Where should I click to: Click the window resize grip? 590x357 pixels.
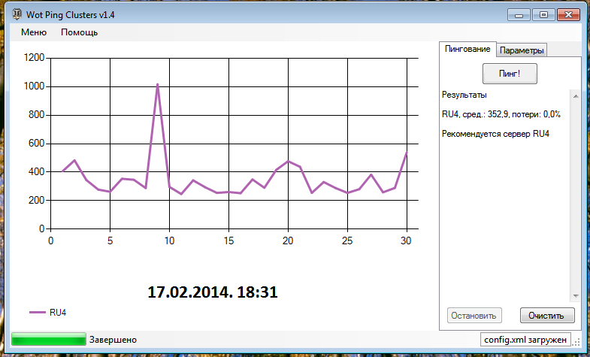coord(576,341)
